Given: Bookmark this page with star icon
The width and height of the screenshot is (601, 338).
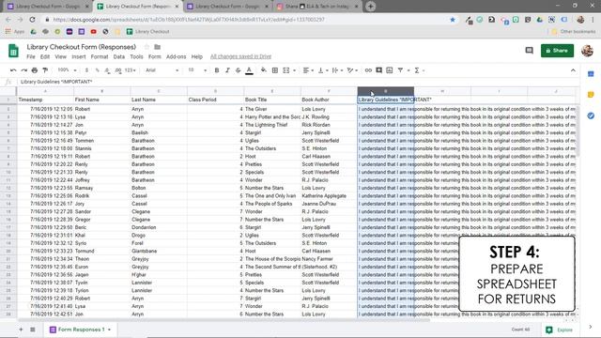Looking at the screenshot, I should click(x=453, y=20).
